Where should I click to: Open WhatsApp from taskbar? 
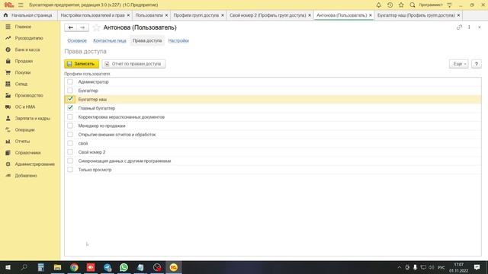(124, 267)
